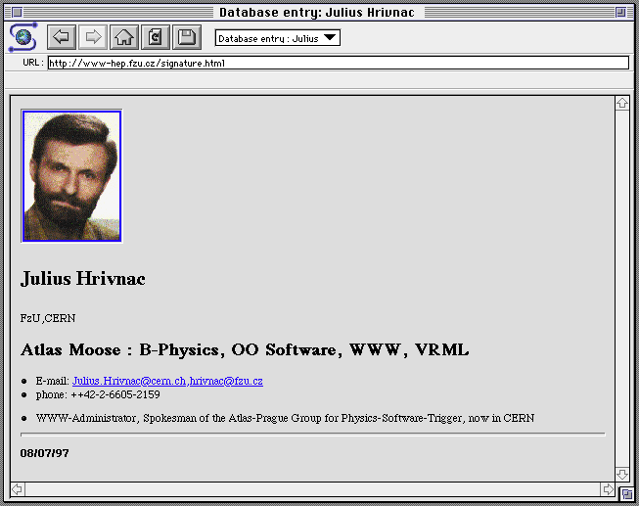Screen dimensions: 639x506
Task: Click the URL address field
Action: click(x=339, y=63)
